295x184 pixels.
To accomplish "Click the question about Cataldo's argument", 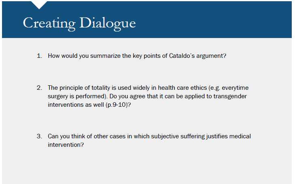I will (x=137, y=55).
